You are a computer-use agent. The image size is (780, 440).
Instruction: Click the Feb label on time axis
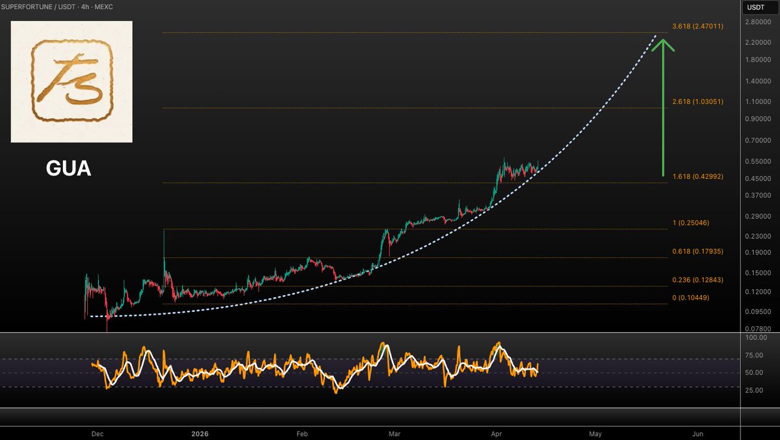[x=302, y=433]
